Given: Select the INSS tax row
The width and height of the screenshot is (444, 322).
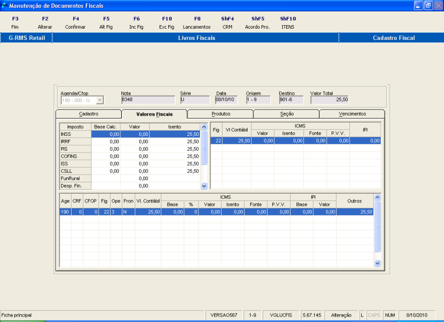Looking at the screenshot, I should (x=130, y=134).
